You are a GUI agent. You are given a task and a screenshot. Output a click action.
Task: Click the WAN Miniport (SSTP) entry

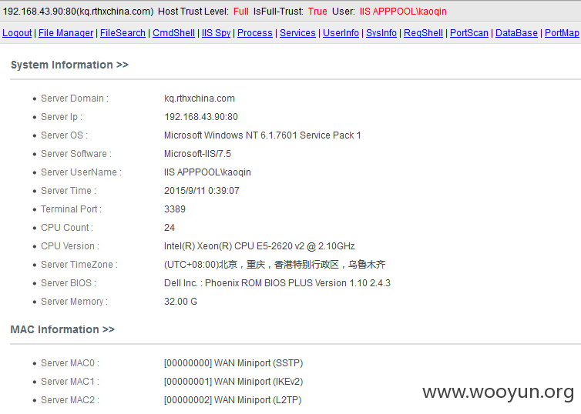pyautogui.click(x=233, y=363)
